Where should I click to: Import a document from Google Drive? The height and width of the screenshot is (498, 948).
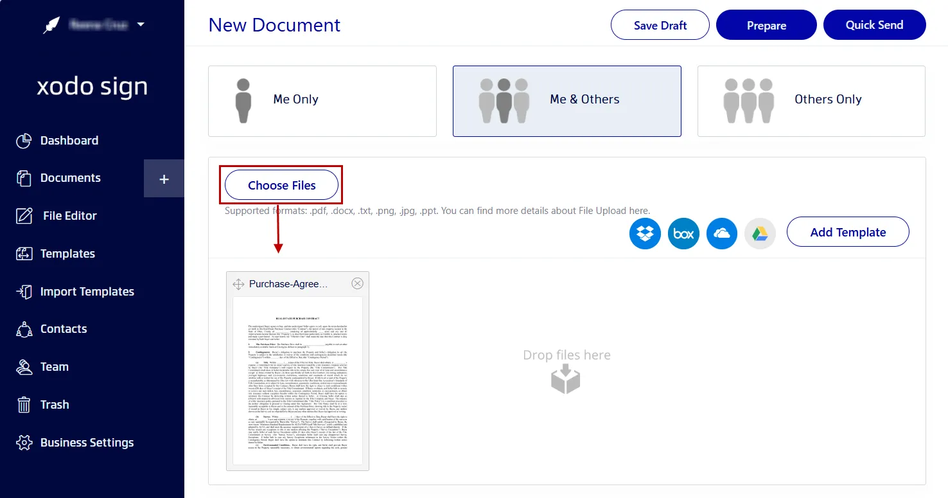click(760, 233)
